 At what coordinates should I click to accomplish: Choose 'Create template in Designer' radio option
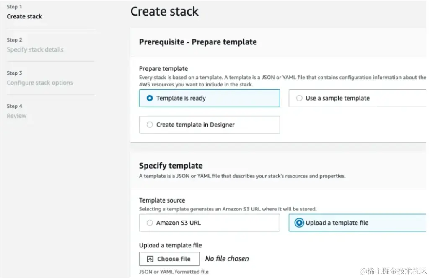click(150, 125)
